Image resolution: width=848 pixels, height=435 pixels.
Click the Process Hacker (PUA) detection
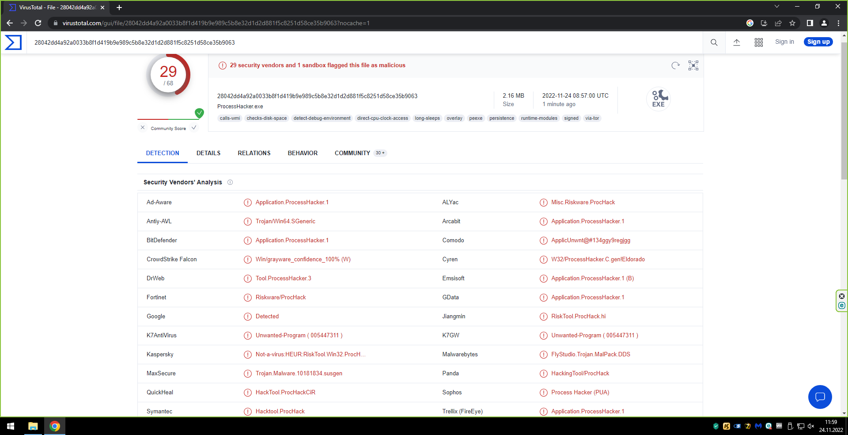[x=580, y=393]
